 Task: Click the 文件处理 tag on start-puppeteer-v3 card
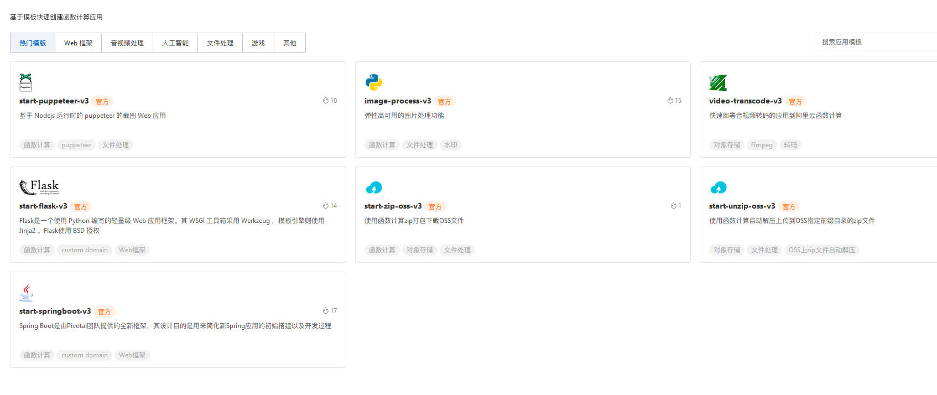point(116,145)
